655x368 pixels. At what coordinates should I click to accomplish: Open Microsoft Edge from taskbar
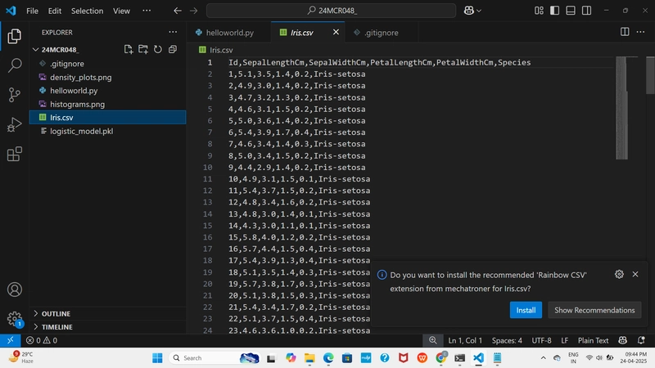point(328,358)
